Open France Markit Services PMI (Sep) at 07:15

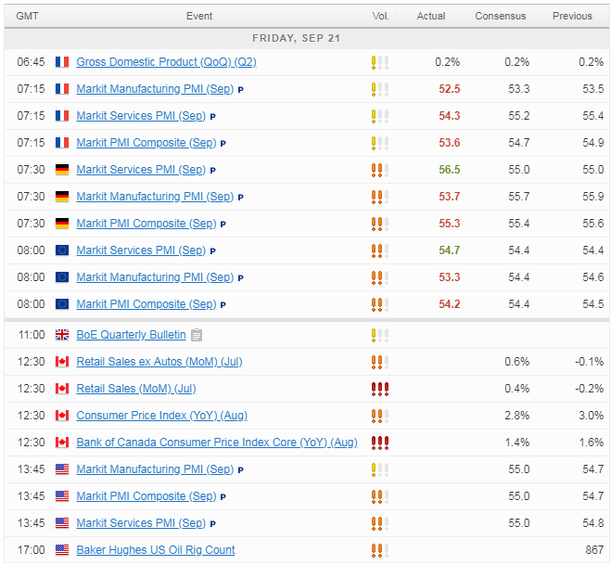[x=141, y=116]
